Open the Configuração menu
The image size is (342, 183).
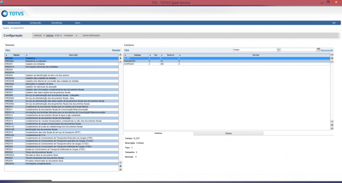[x=35, y=23]
